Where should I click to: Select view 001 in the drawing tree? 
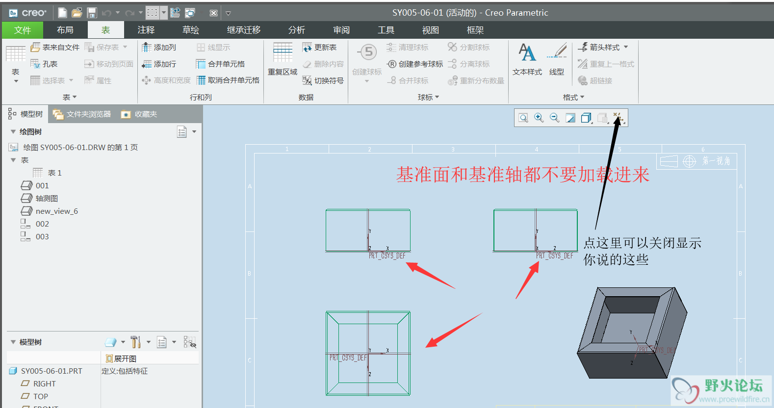(x=35, y=185)
